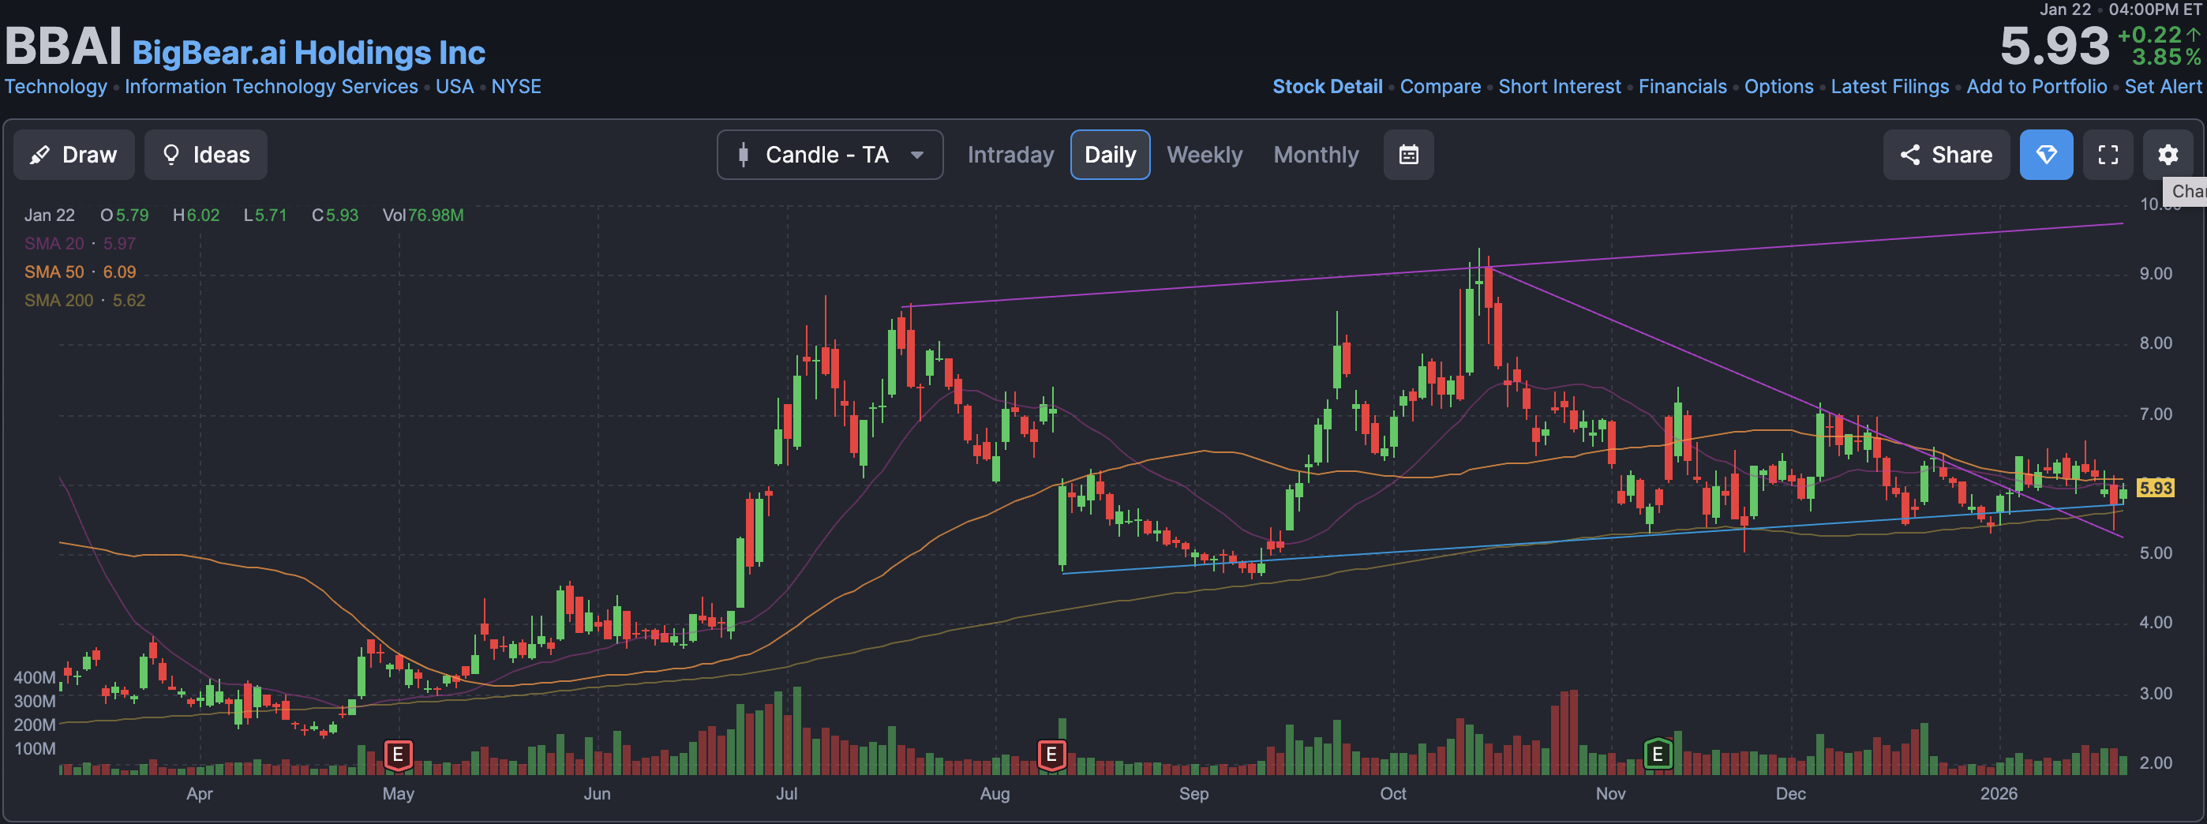Open the Financials link
This screenshot has height=824, width=2207.
tap(1683, 87)
